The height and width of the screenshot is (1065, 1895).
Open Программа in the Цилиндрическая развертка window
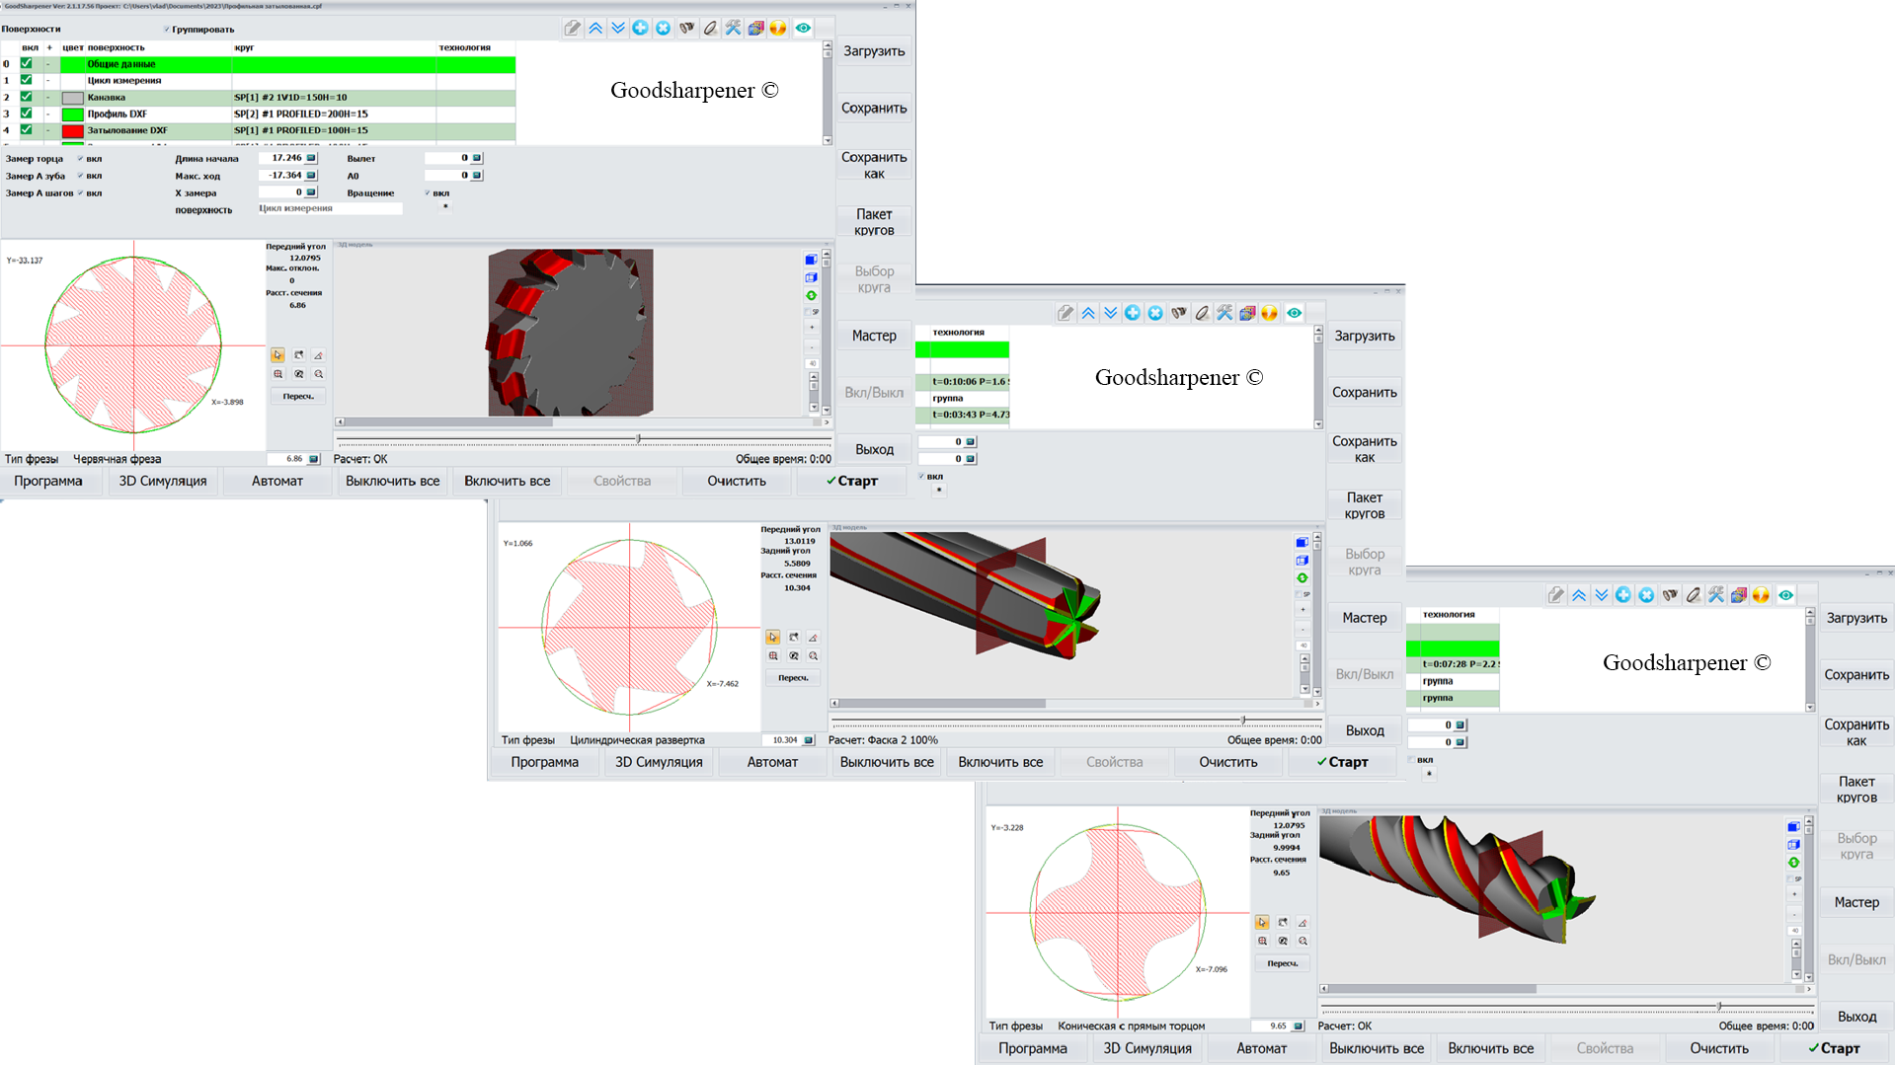coord(544,762)
